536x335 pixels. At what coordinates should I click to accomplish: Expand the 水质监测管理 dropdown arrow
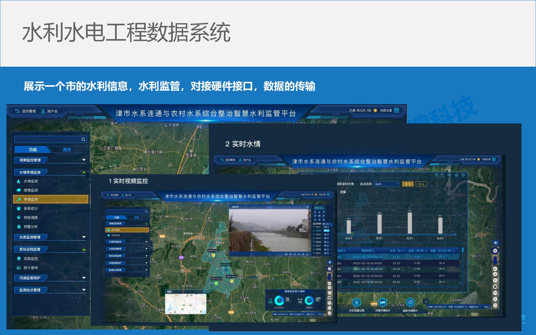click(84, 237)
